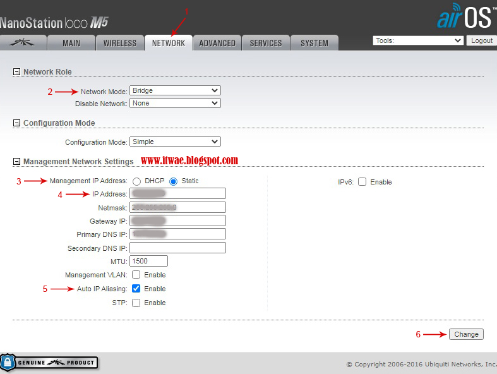Screen dimensions: 497x374
Task: Enable the IPv6 checkbox
Action: pyautogui.click(x=362, y=182)
